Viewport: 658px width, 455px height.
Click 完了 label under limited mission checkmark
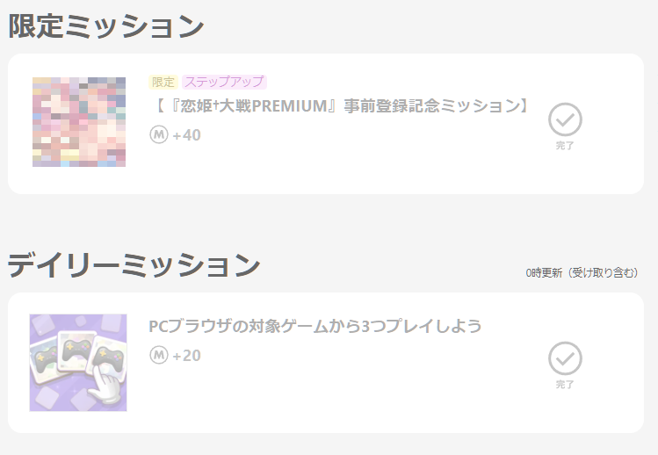click(565, 146)
